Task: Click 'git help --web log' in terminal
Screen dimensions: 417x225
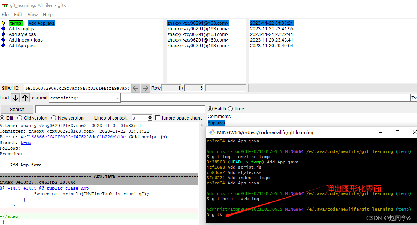Action: [235, 199]
